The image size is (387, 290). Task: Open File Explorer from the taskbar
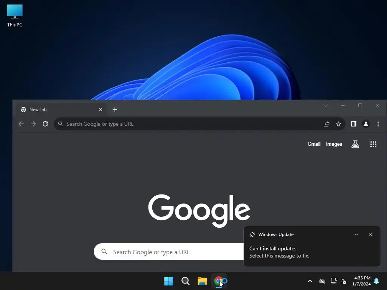coord(202,281)
